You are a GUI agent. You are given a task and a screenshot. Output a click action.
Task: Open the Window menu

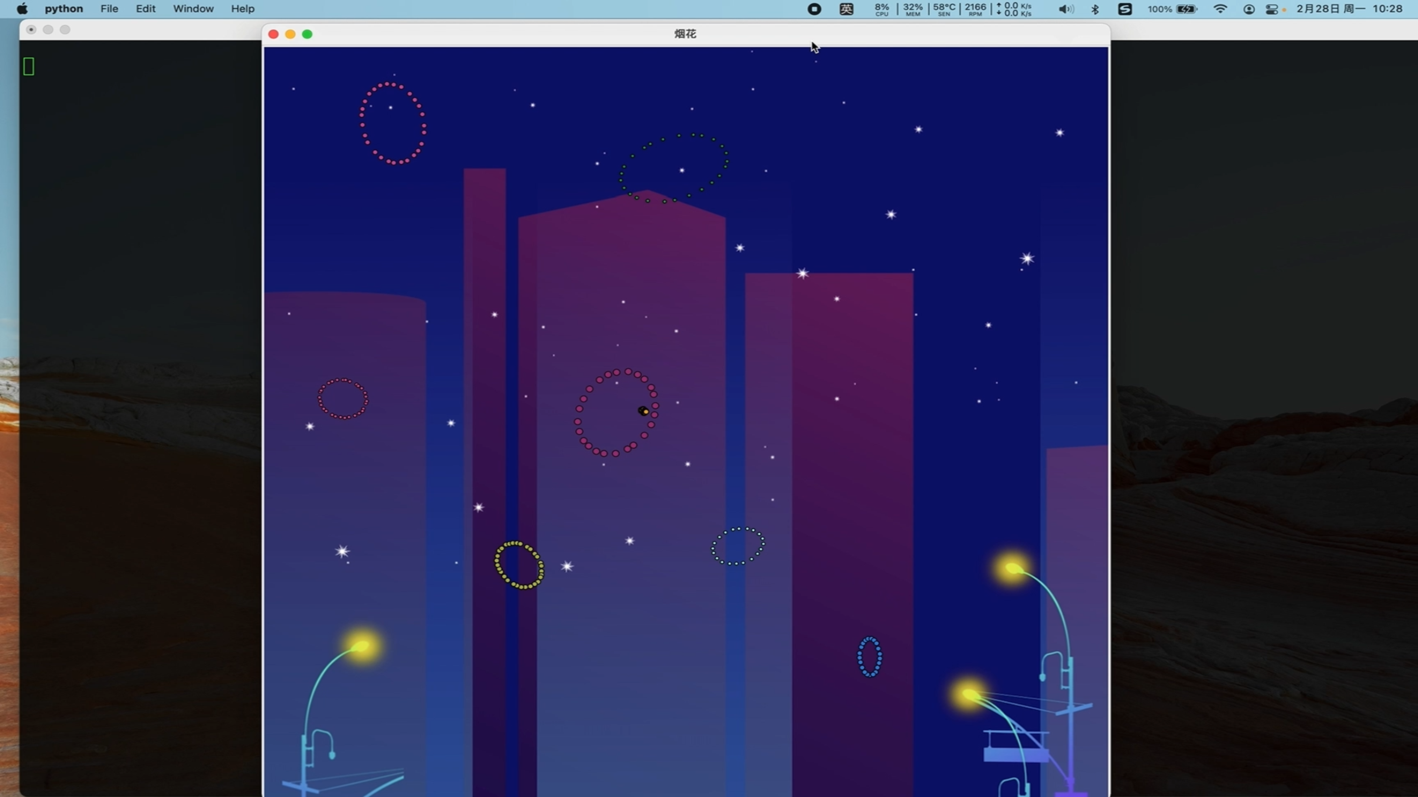click(x=193, y=9)
